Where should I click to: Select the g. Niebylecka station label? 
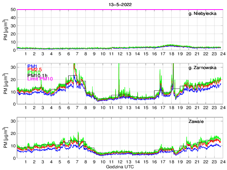(204, 14)
